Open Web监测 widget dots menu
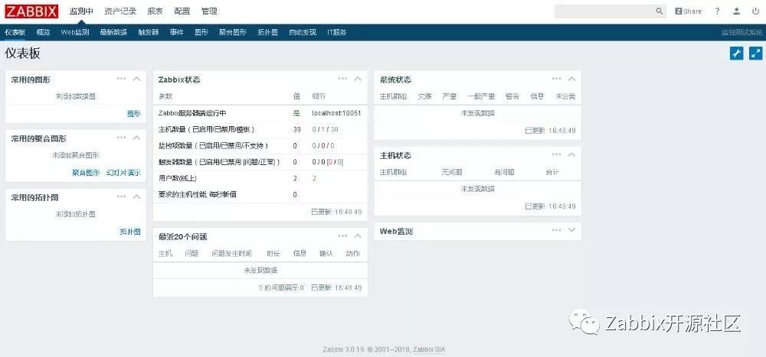 click(x=556, y=230)
